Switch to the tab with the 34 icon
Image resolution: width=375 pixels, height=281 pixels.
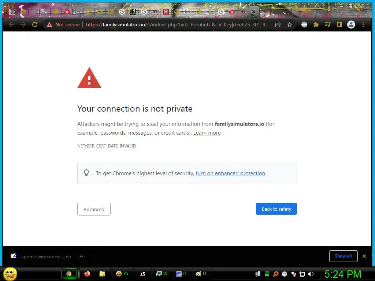click(133, 11)
